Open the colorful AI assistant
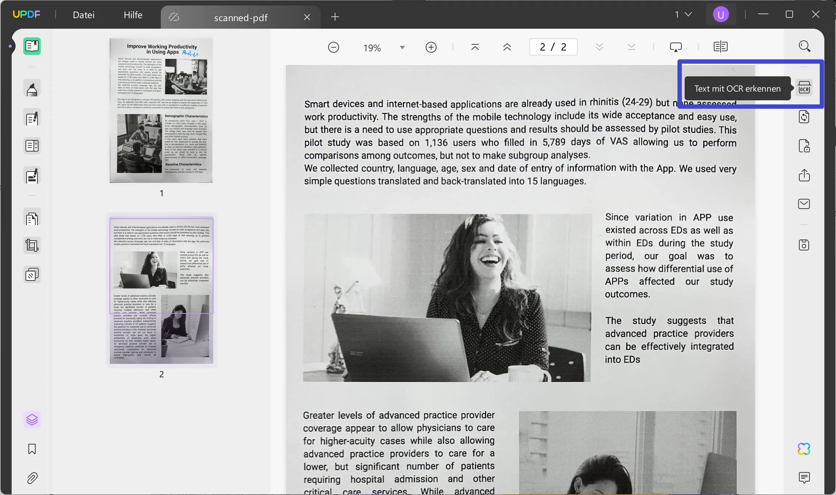The image size is (836, 495). 803,448
